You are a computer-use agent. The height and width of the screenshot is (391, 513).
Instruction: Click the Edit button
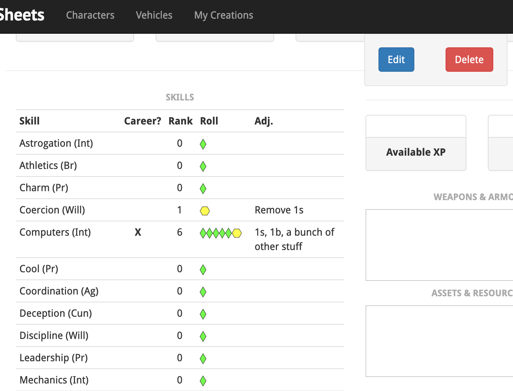[x=396, y=60]
